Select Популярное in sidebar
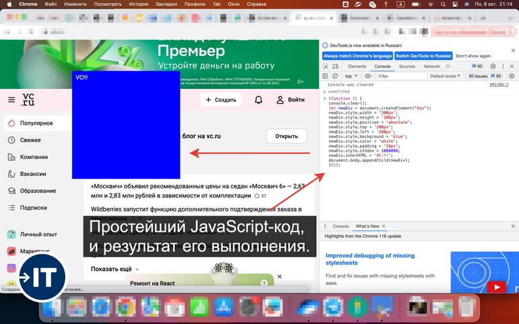 (x=37, y=123)
